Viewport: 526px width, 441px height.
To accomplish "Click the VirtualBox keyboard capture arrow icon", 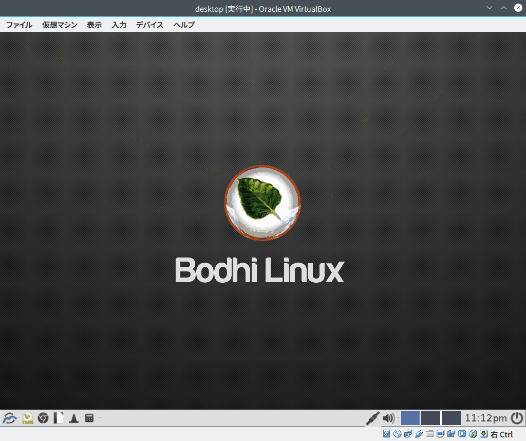I will click(x=484, y=434).
